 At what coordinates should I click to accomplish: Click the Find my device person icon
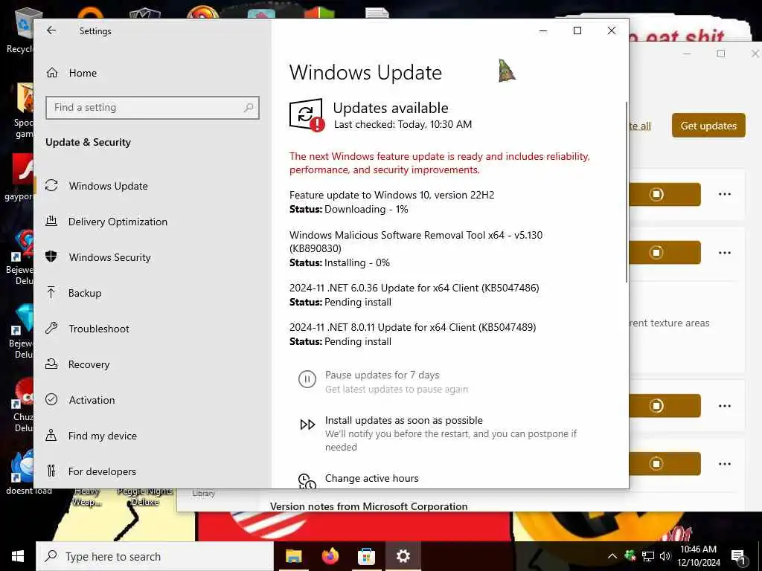click(51, 435)
